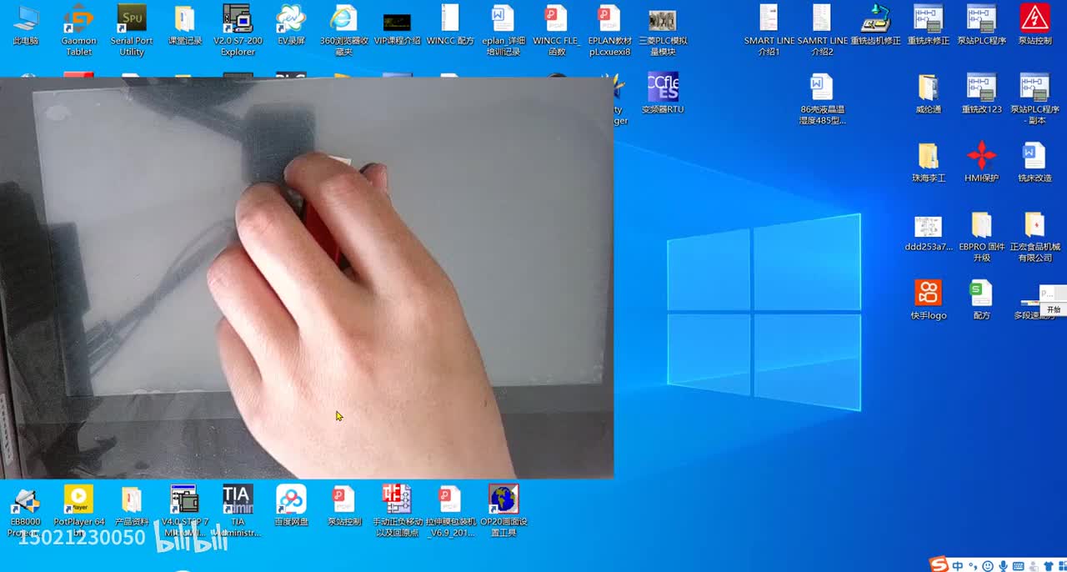1067x572 pixels.
Task: Select the 拉伸膜包装机_V6.9 PDF
Action: click(x=450, y=511)
